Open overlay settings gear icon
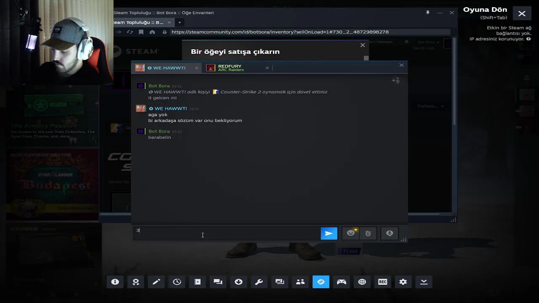The image size is (539, 303). coord(403,282)
